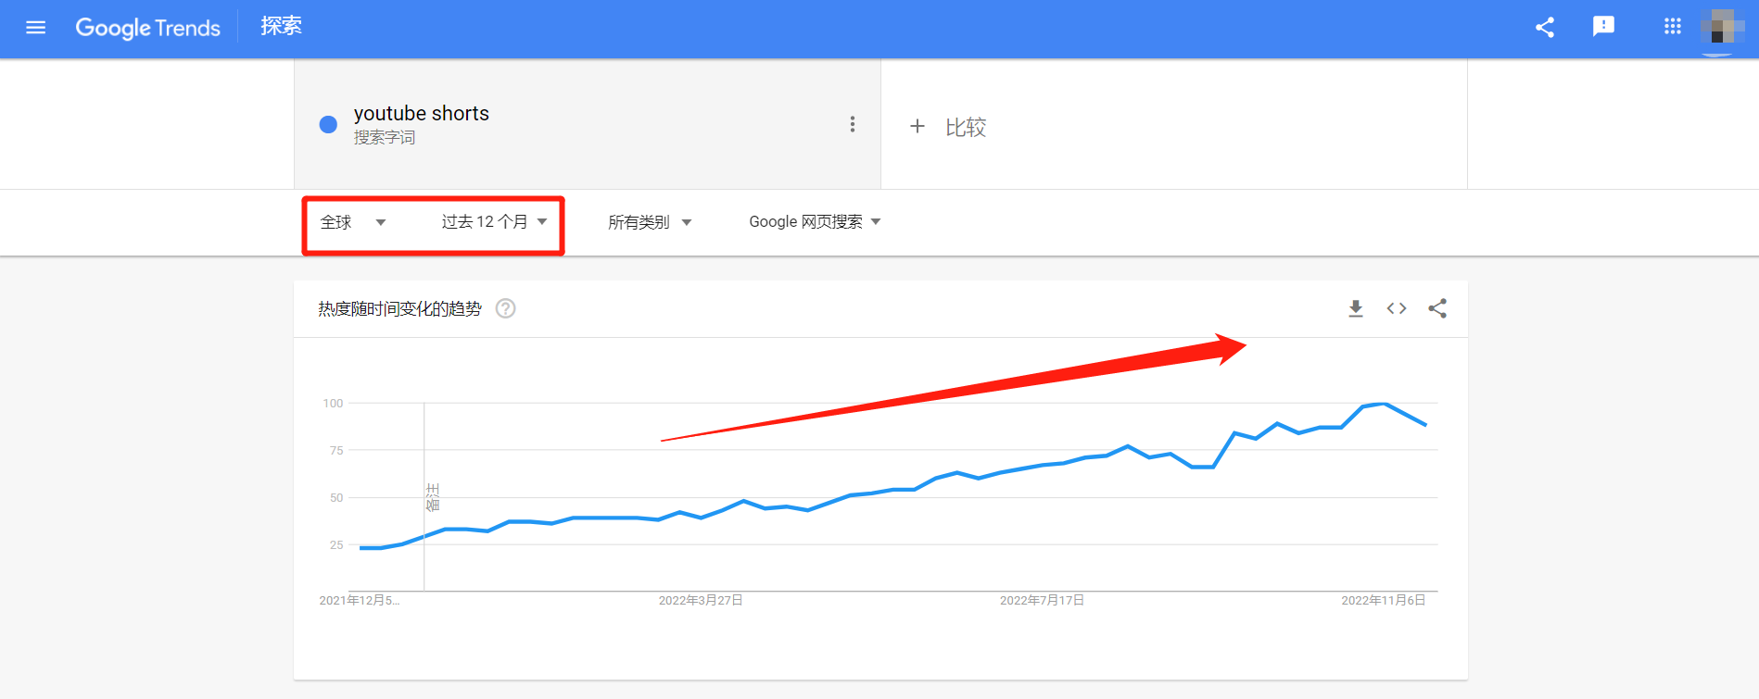Open the Google 网页搜索 search type dropdown

tap(814, 222)
